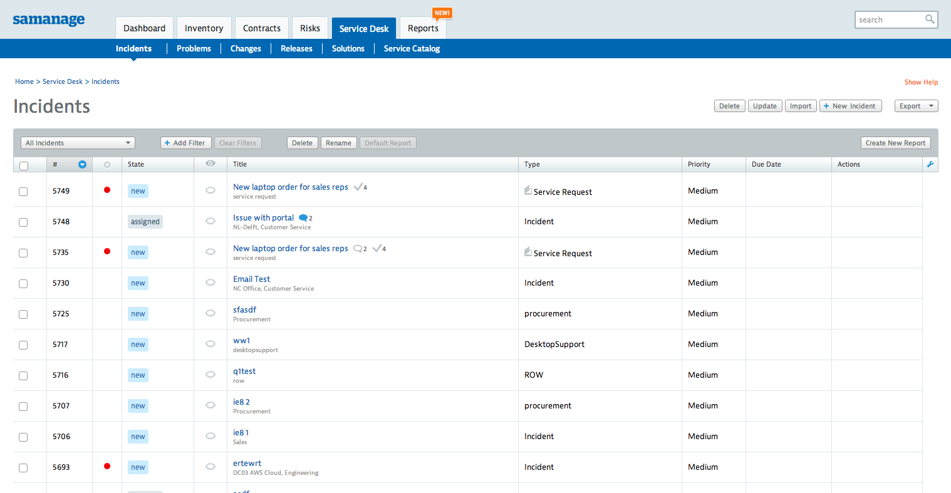This screenshot has height=493, width=951.
Task: Check the checkbox for incident 5725
Action: click(x=23, y=314)
